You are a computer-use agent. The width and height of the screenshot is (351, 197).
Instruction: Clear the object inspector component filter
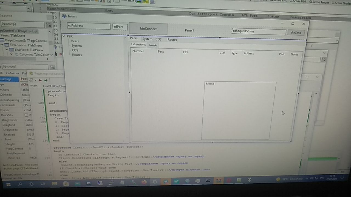[48, 25]
